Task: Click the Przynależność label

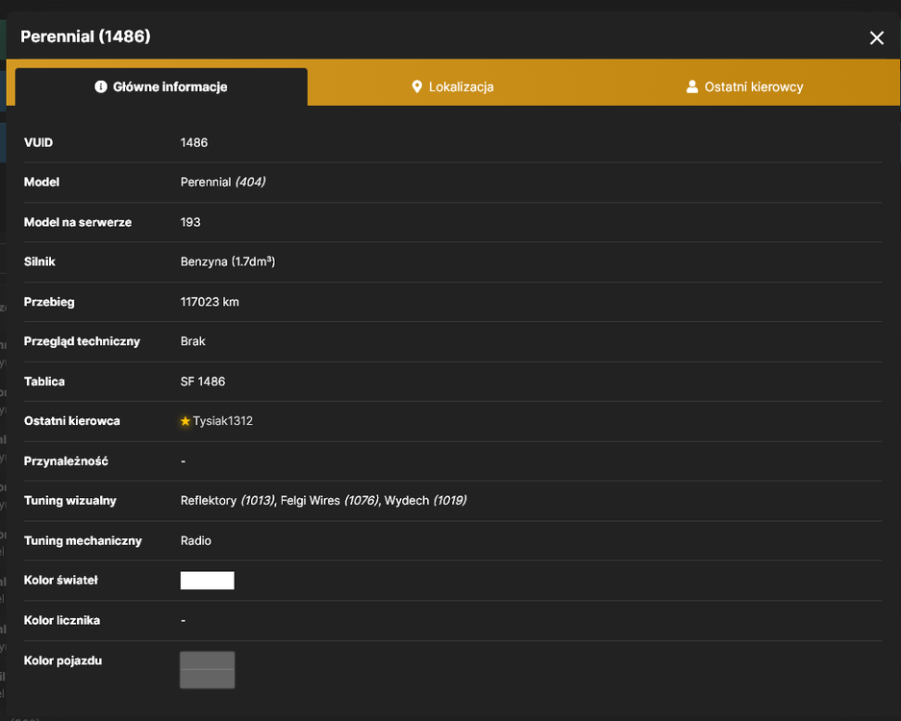Action: pos(66,461)
